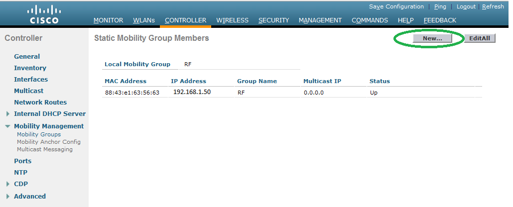Click the Cisco logo
The width and height of the screenshot is (513, 207).
pyautogui.click(x=44, y=15)
